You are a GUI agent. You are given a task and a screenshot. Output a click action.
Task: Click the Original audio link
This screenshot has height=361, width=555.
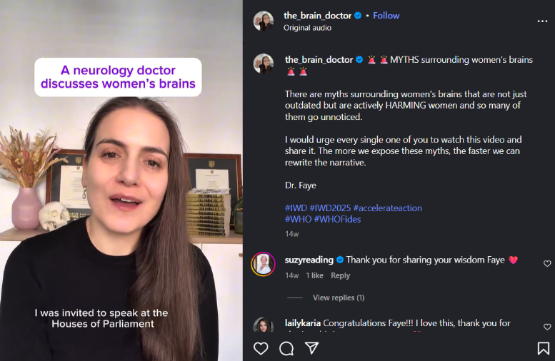click(307, 28)
